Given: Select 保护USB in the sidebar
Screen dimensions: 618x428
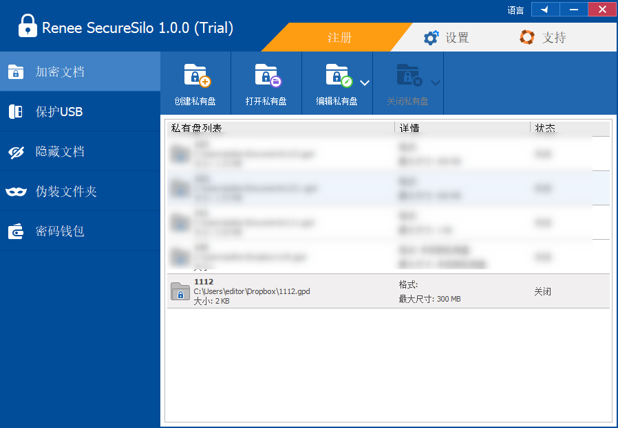Looking at the screenshot, I should (x=80, y=111).
